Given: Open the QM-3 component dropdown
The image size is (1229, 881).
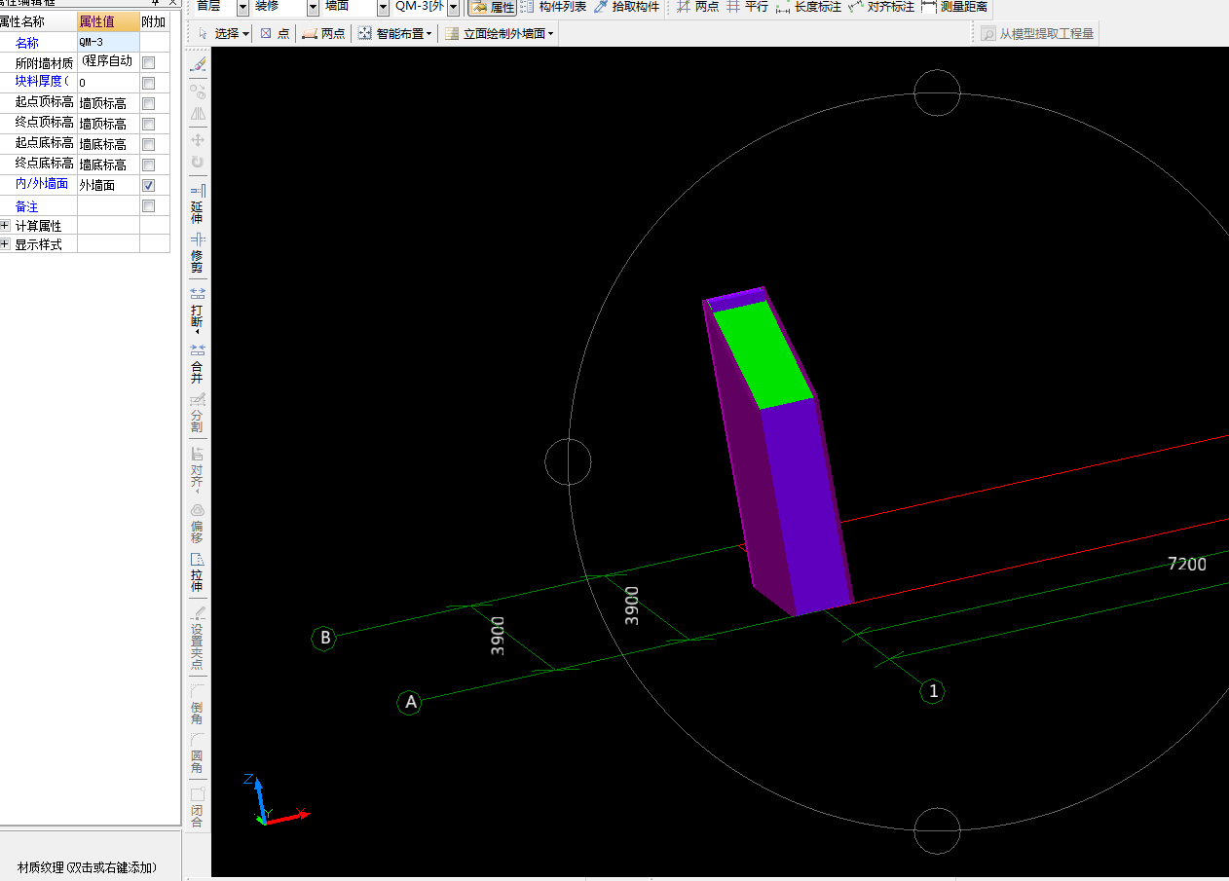Looking at the screenshot, I should pyautogui.click(x=453, y=7).
